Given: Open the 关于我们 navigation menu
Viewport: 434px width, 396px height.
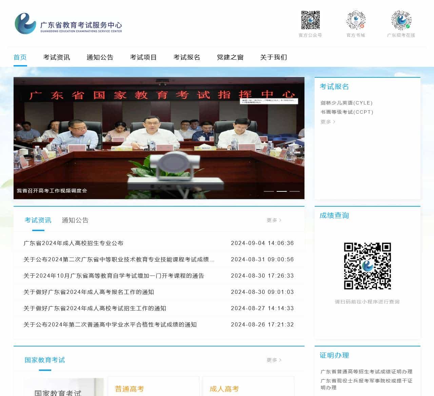Looking at the screenshot, I should click(x=274, y=57).
